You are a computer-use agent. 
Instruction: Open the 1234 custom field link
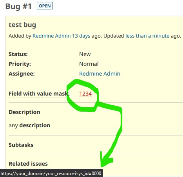[x=85, y=94]
